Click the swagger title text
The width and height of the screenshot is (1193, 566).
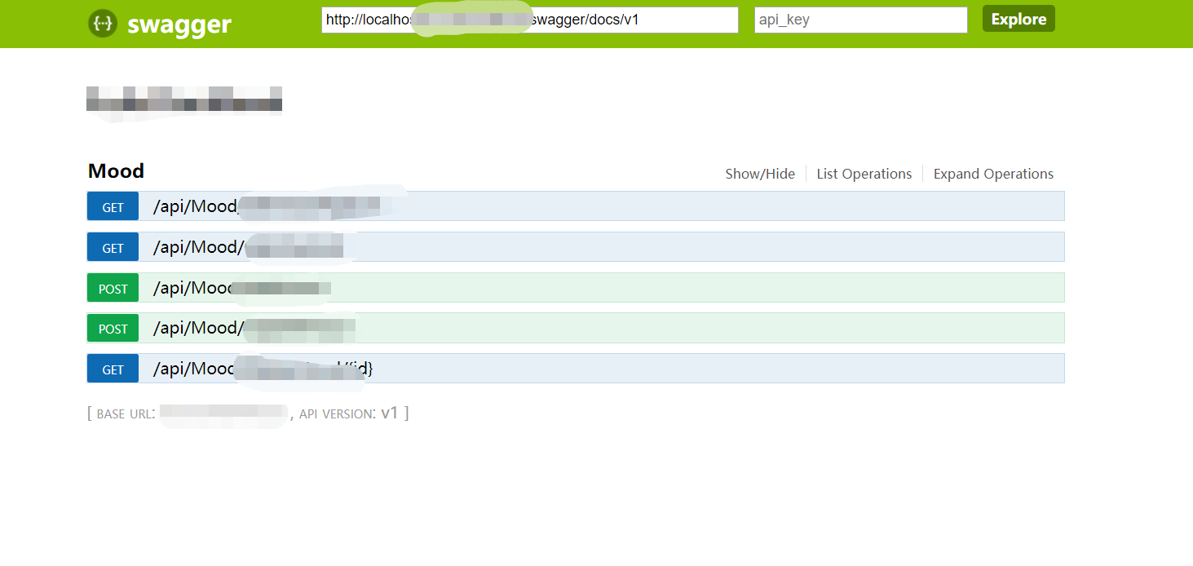179,24
